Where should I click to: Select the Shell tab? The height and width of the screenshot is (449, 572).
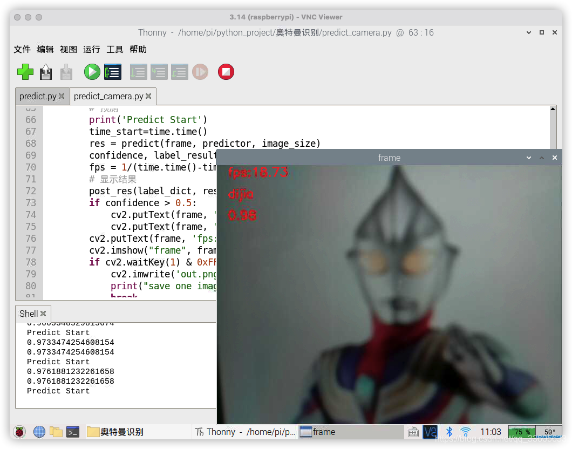[29, 314]
